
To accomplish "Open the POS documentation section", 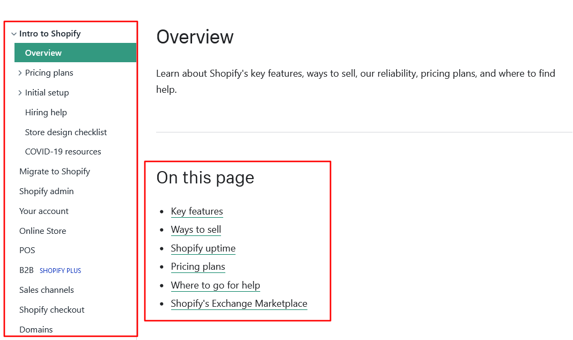I will coord(27,250).
